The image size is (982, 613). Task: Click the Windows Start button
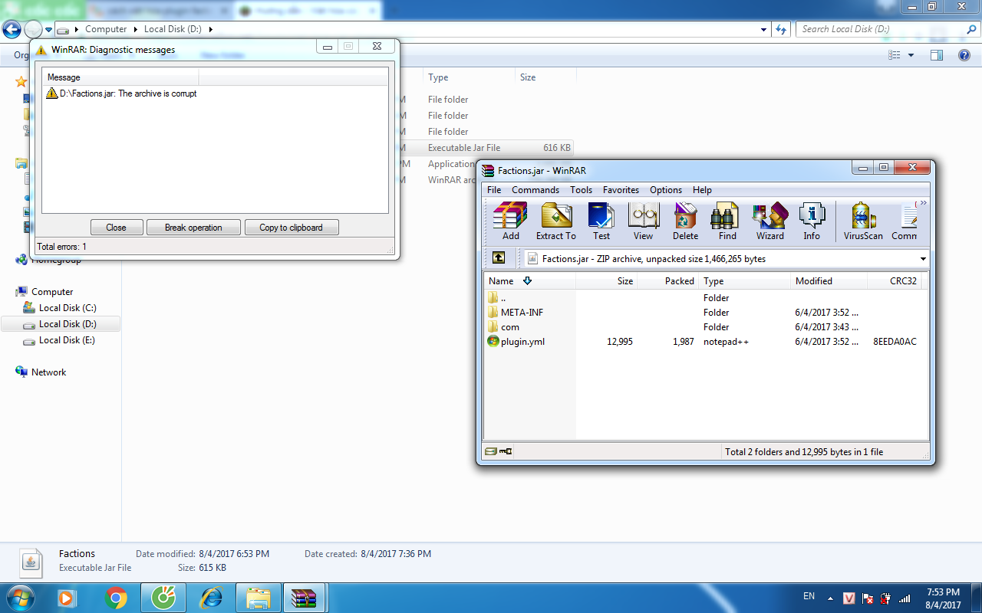20,598
